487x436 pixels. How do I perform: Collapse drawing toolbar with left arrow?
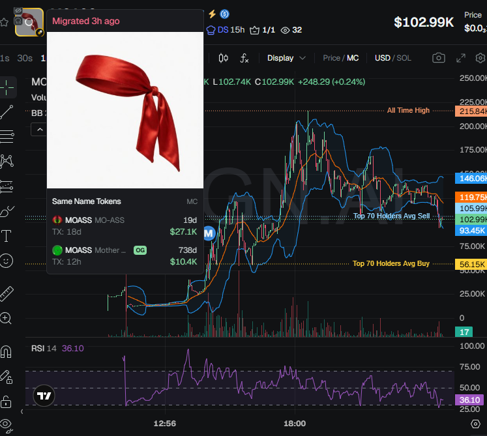pyautogui.click(x=22, y=412)
